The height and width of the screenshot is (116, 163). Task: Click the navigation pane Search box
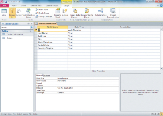tap(16, 27)
